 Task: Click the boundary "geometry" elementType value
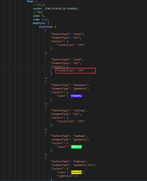point(80,89)
